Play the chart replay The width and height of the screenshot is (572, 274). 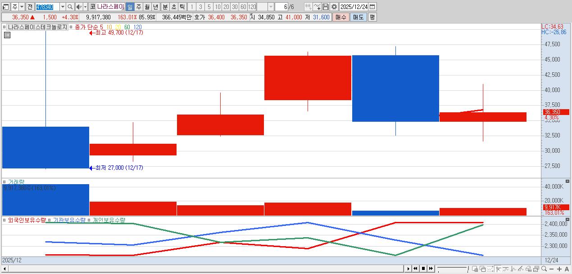(409, 269)
